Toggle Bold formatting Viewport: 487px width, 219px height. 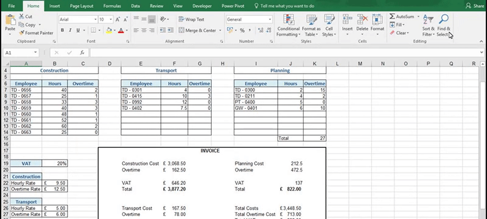(x=63, y=30)
